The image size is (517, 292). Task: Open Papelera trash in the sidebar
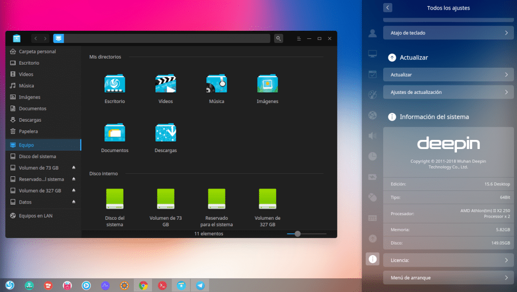coord(43,131)
